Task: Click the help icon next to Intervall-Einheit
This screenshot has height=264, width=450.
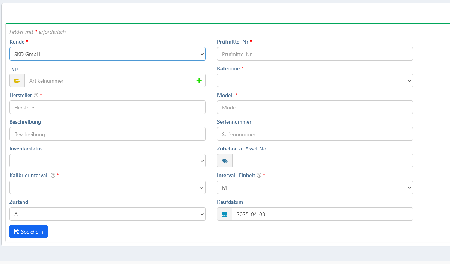Action: point(259,176)
